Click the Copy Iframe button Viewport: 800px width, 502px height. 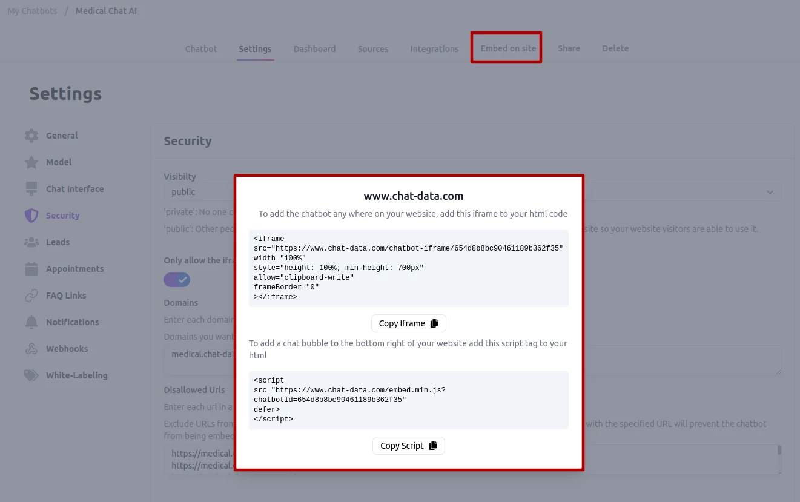pos(409,323)
